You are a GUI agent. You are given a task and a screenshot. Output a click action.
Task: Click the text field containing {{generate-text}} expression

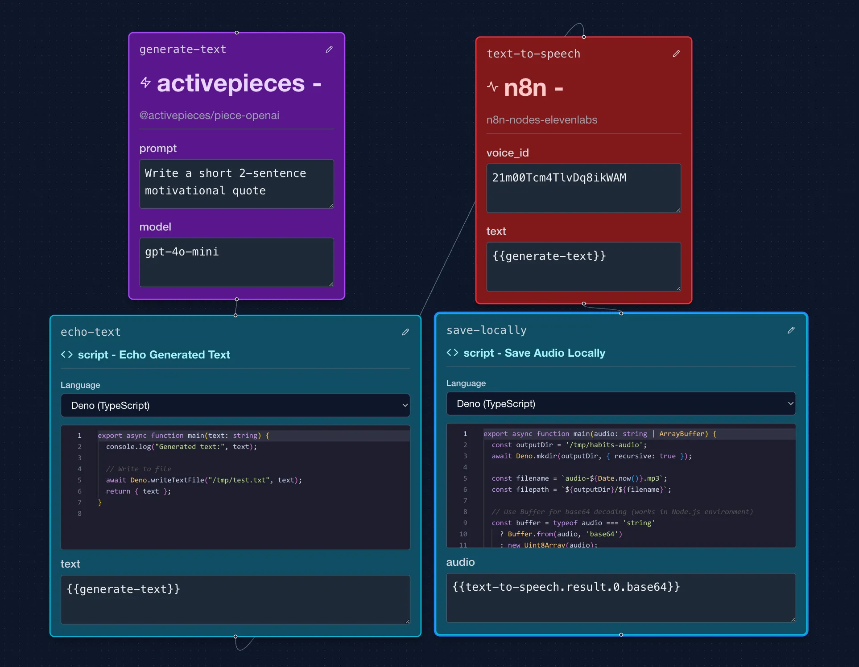tap(583, 267)
